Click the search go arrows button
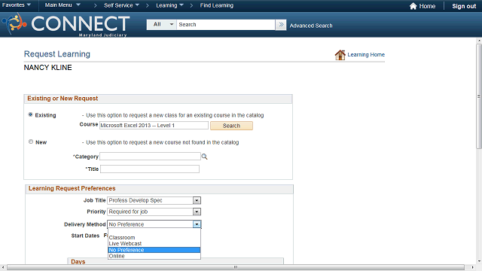This screenshot has width=482, height=271. [281, 25]
